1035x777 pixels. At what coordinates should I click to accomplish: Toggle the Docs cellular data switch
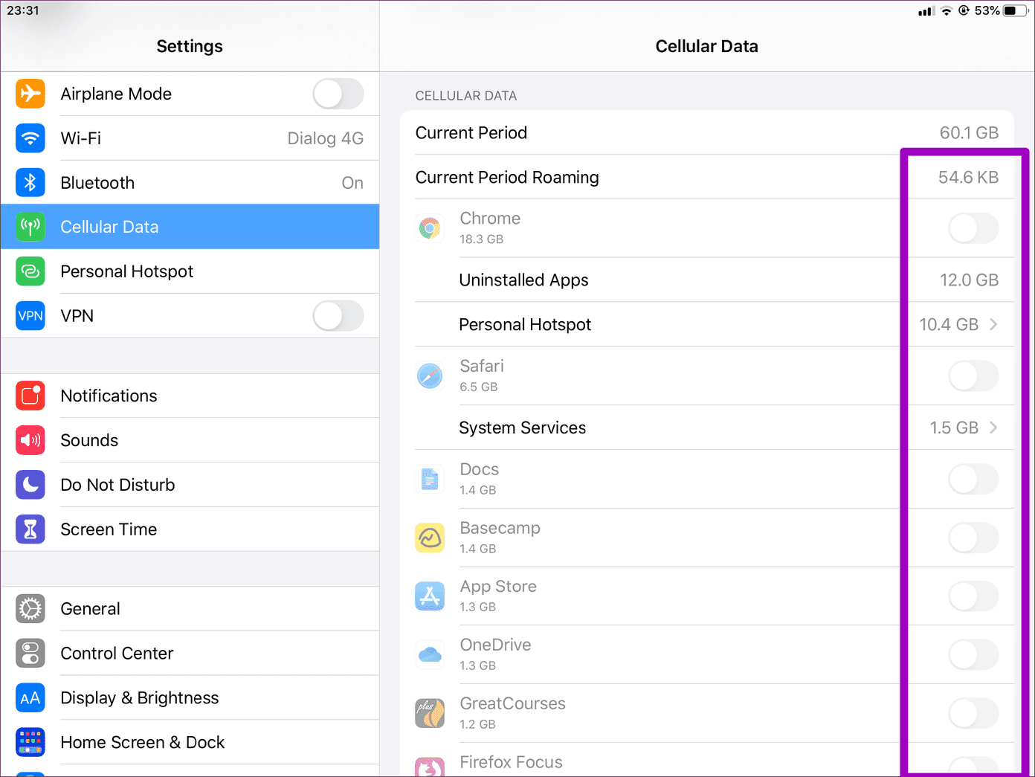(x=973, y=479)
